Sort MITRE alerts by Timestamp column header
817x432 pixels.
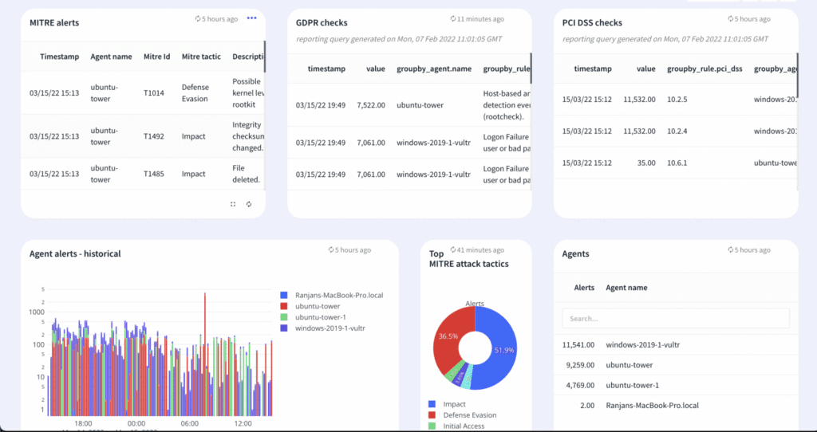tap(58, 57)
